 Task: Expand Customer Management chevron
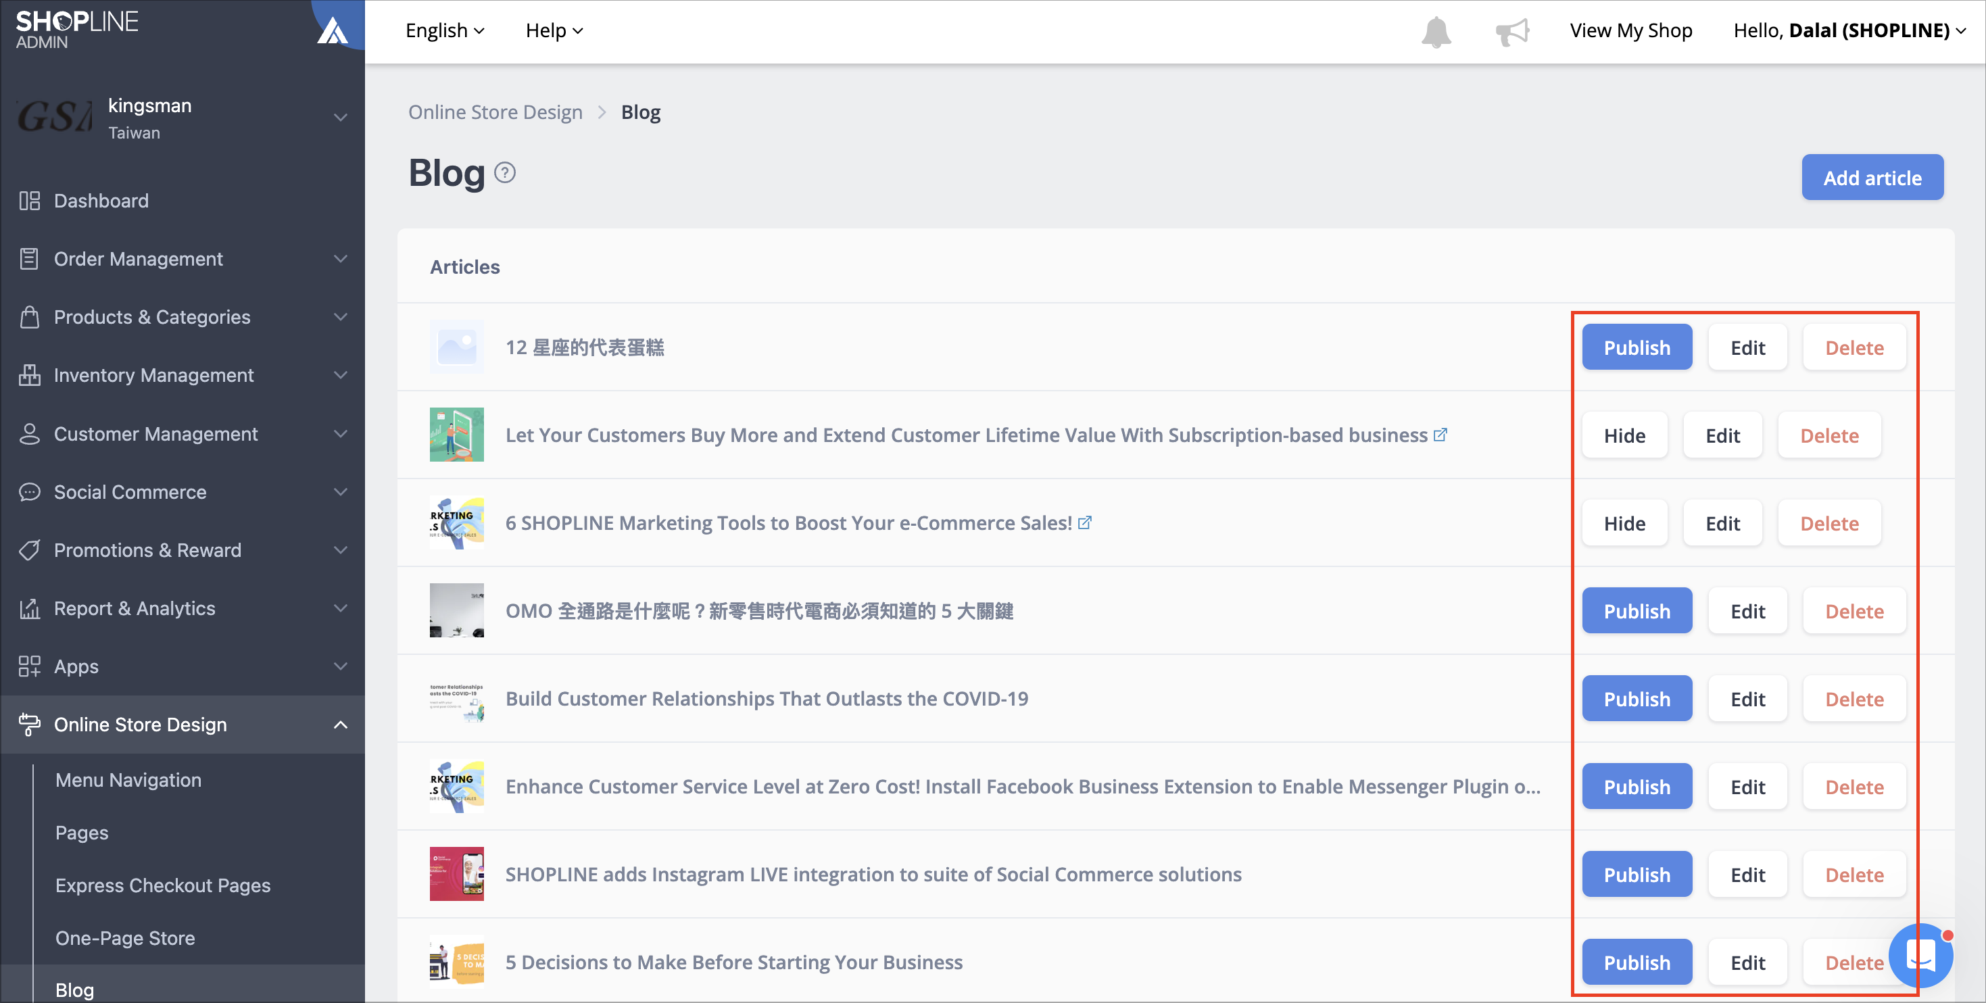pos(340,434)
